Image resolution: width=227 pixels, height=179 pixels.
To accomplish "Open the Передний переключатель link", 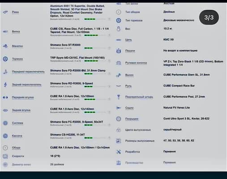I will pos(28,72).
